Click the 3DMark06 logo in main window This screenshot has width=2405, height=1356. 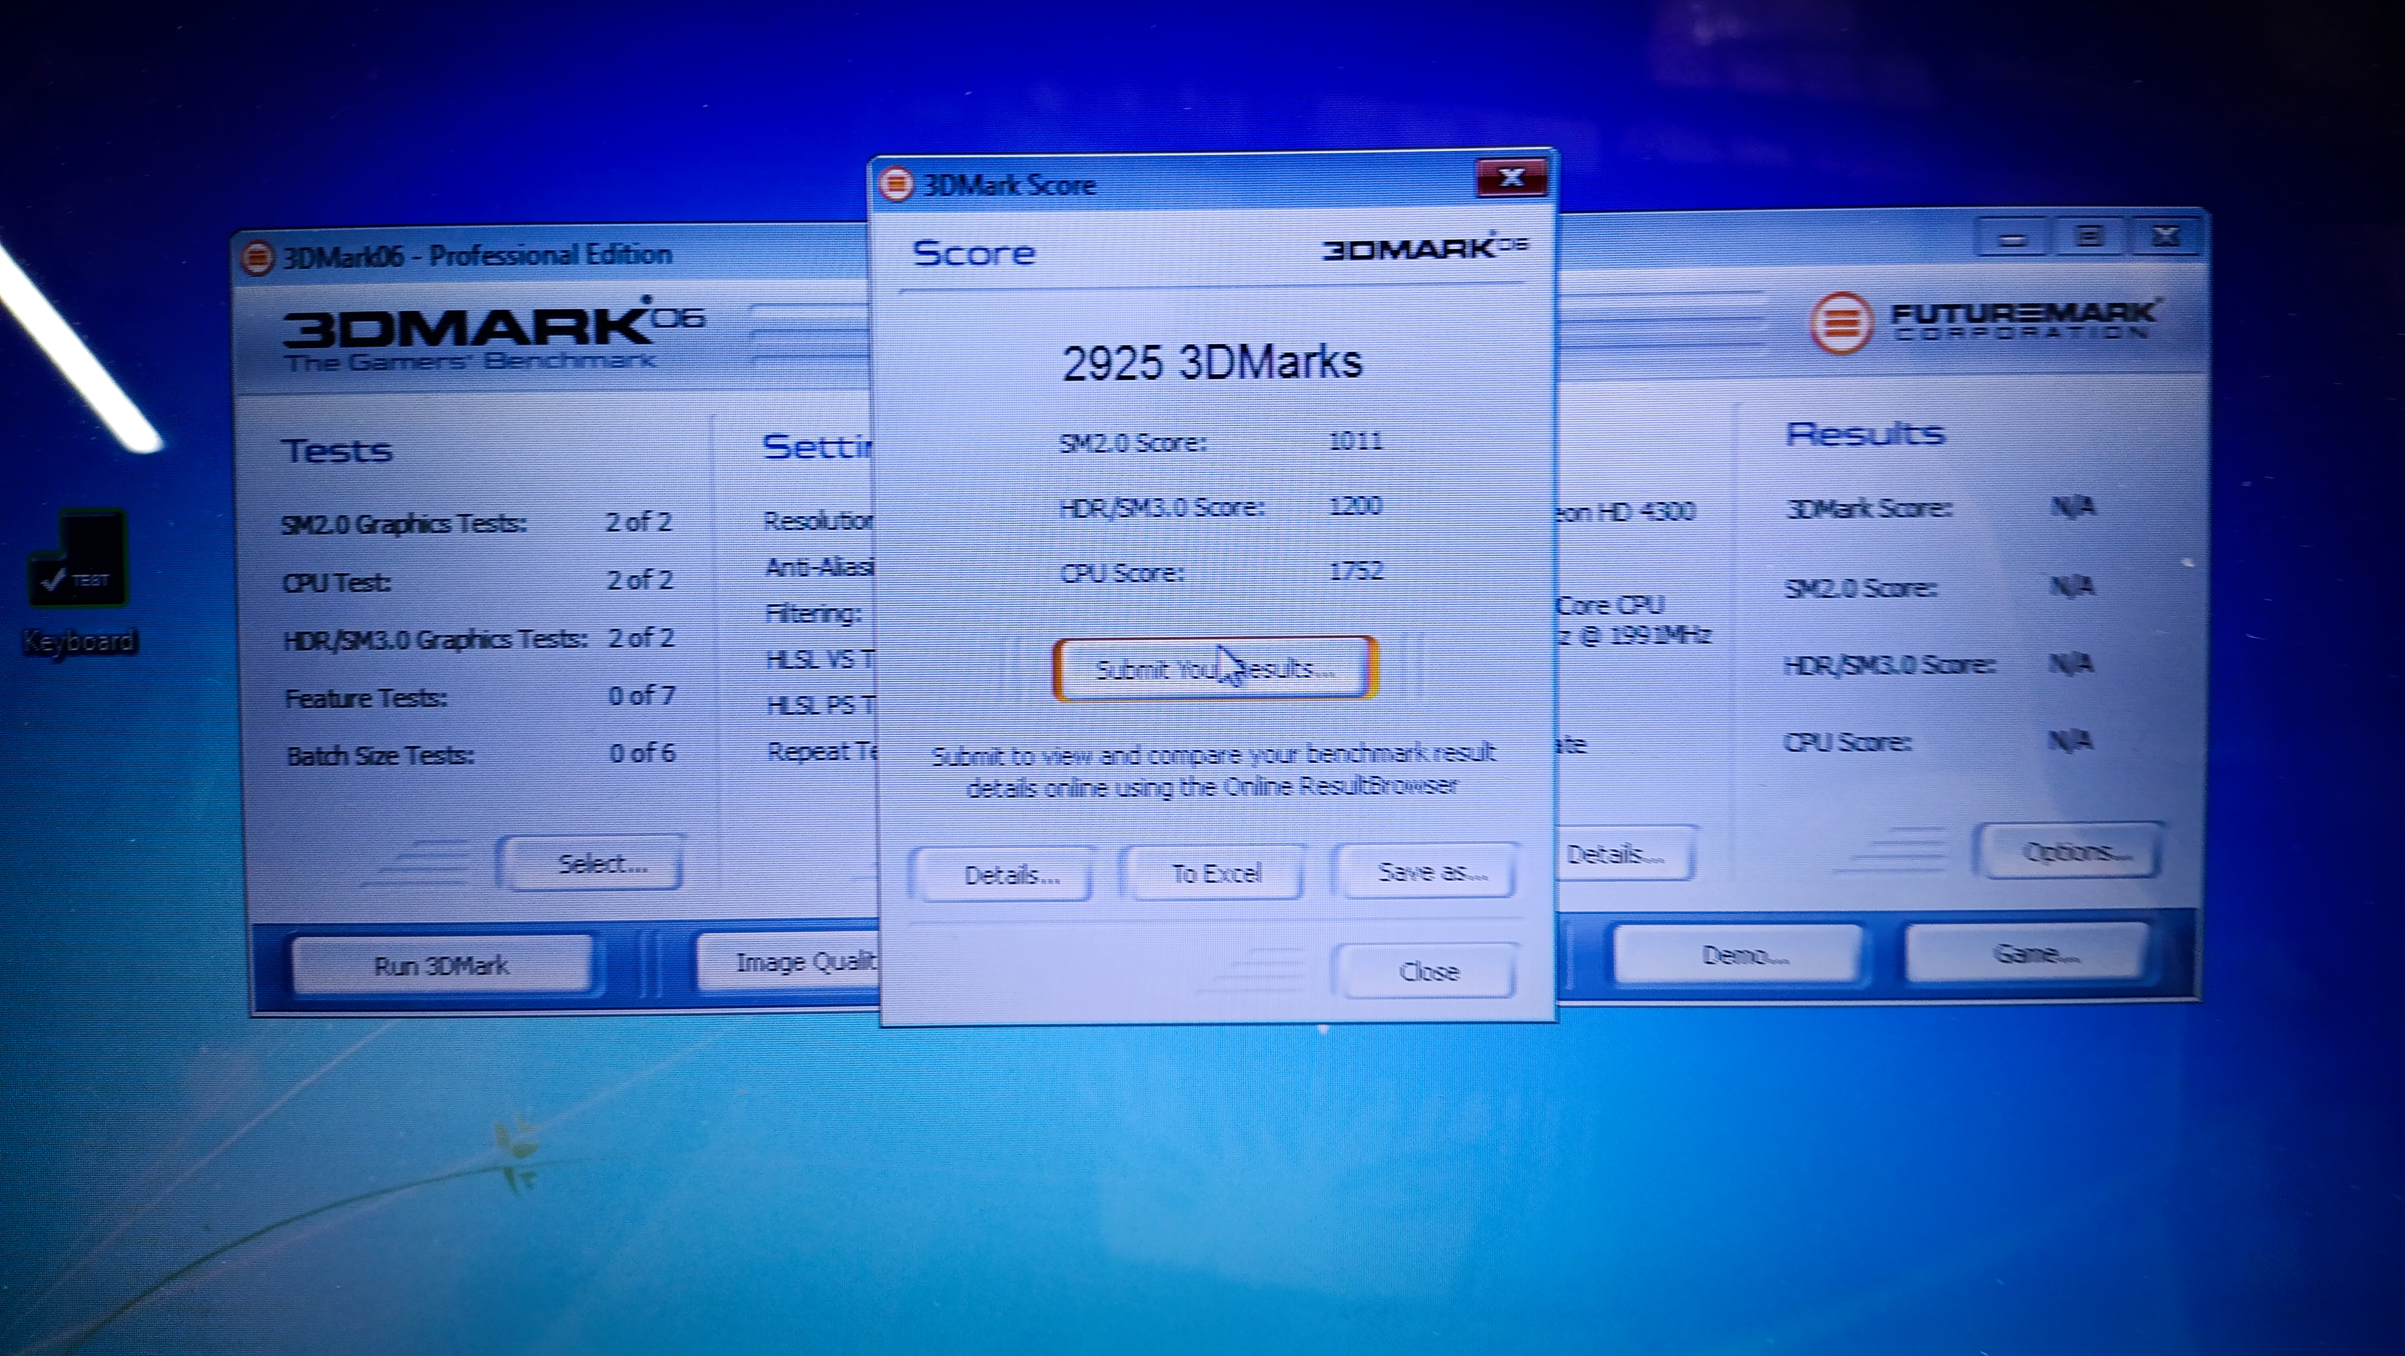[493, 334]
